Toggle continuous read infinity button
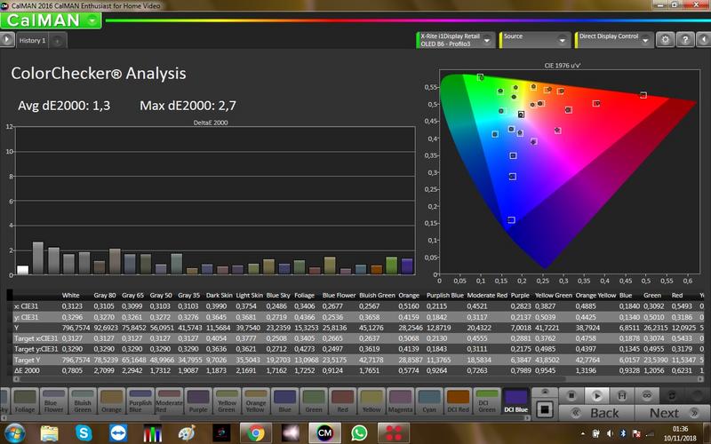 coord(647,396)
